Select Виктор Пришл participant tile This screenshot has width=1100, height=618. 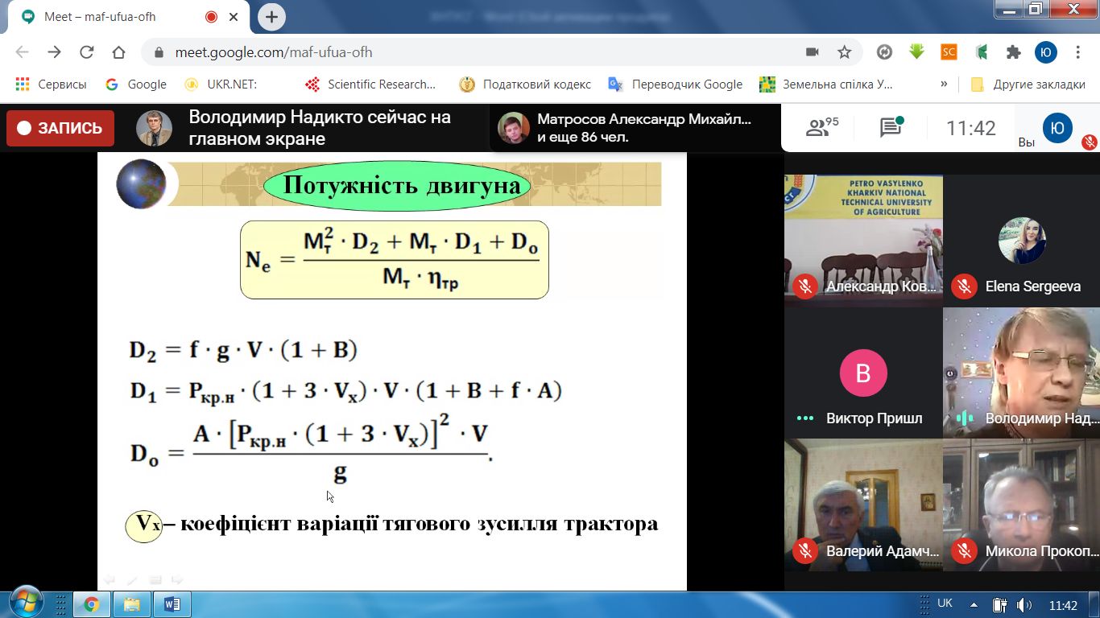coord(863,373)
